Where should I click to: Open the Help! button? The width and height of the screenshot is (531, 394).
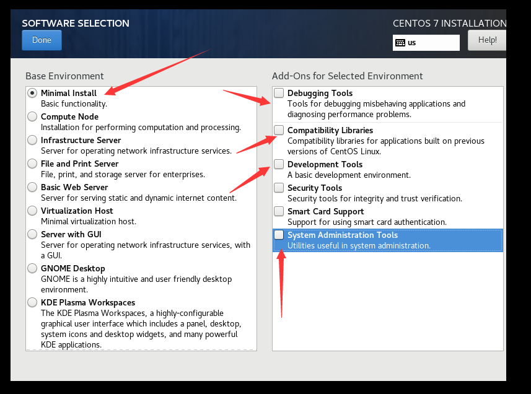click(487, 40)
